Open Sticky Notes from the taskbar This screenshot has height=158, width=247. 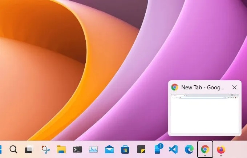coord(141,149)
